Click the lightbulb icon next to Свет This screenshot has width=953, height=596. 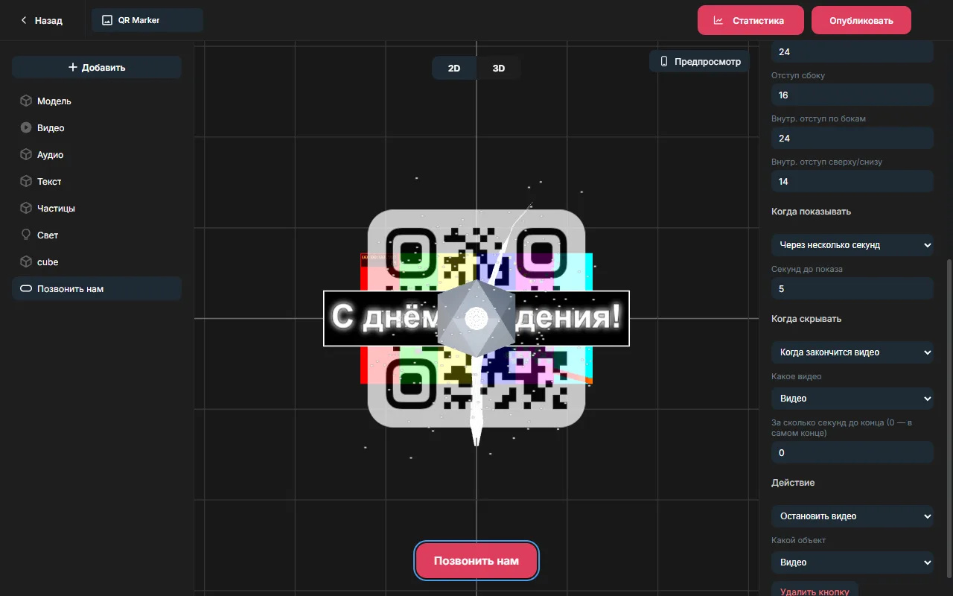[26, 235]
